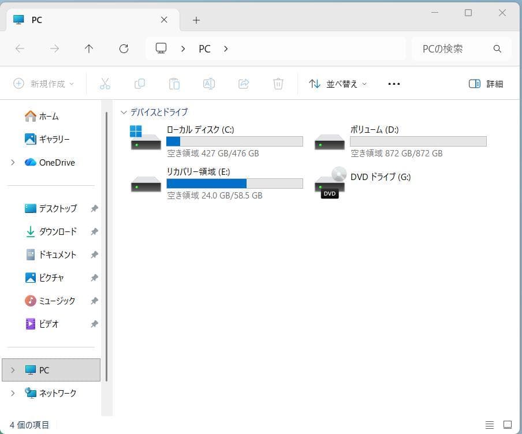Collapse the デバイスとドライブ section
Screen dimensions: 522x434
tap(124, 112)
